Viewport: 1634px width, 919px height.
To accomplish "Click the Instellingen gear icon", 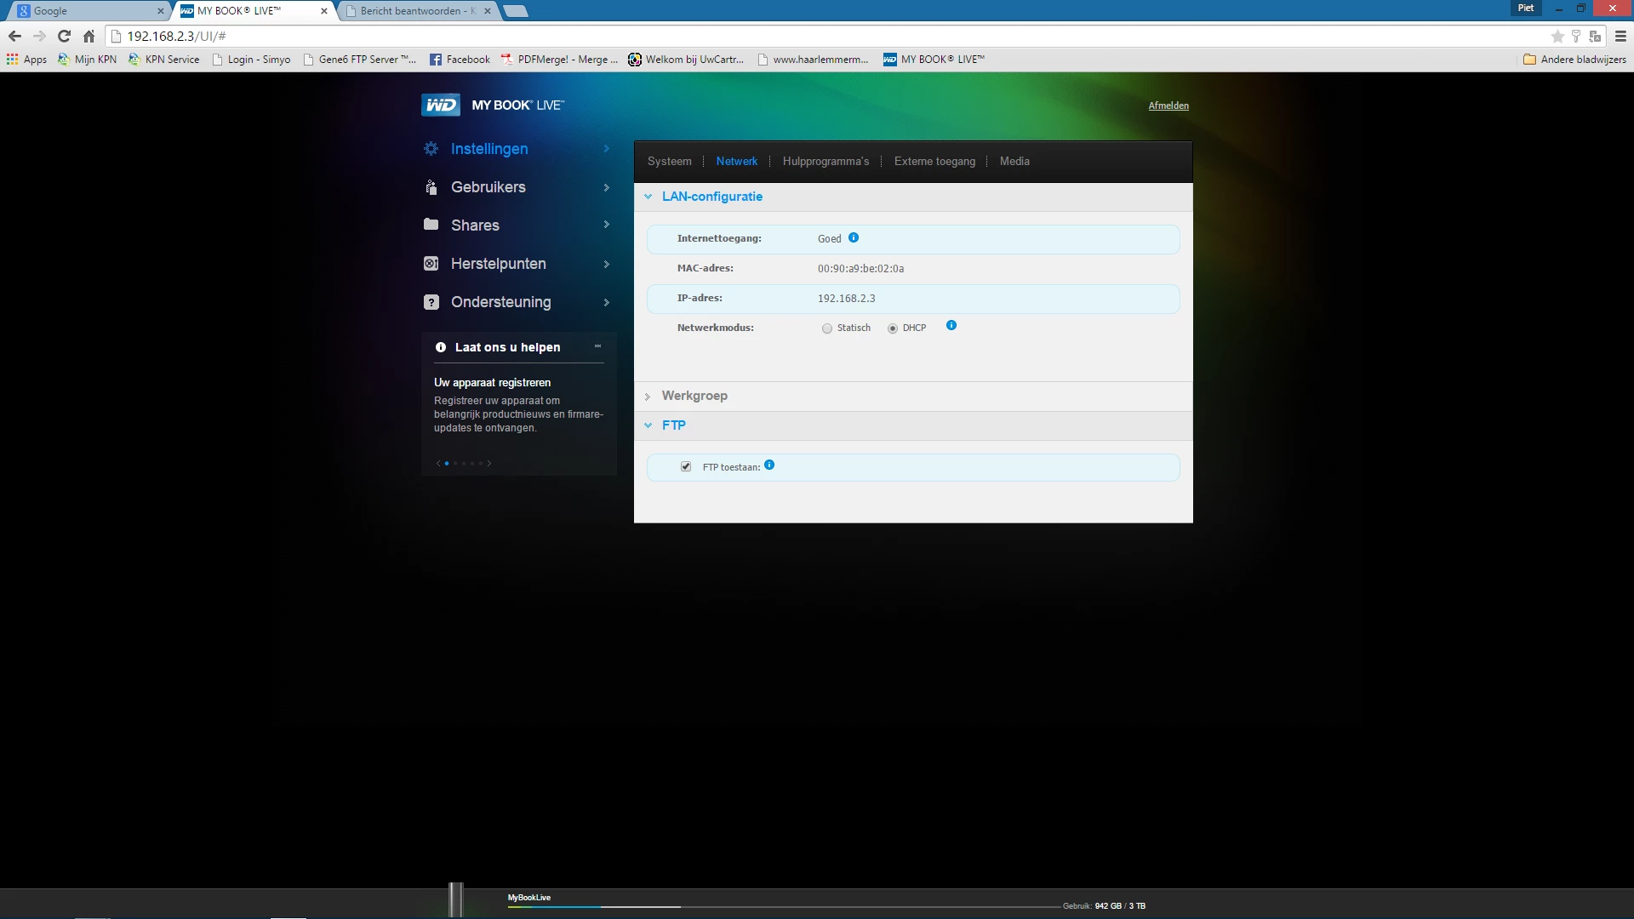I will tap(431, 149).
